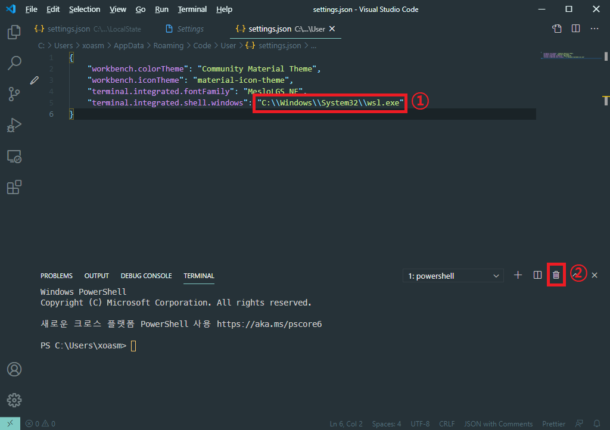The height and width of the screenshot is (430, 610).
Task: Open the Terminal menu
Action: (192, 10)
